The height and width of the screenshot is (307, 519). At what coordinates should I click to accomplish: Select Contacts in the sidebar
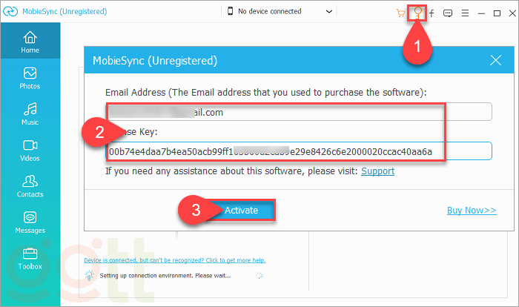(x=30, y=185)
